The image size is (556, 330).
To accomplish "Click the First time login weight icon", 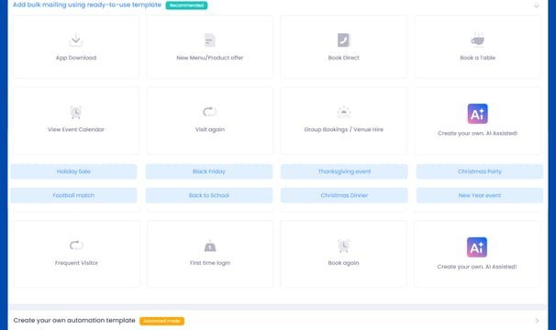I will point(210,246).
